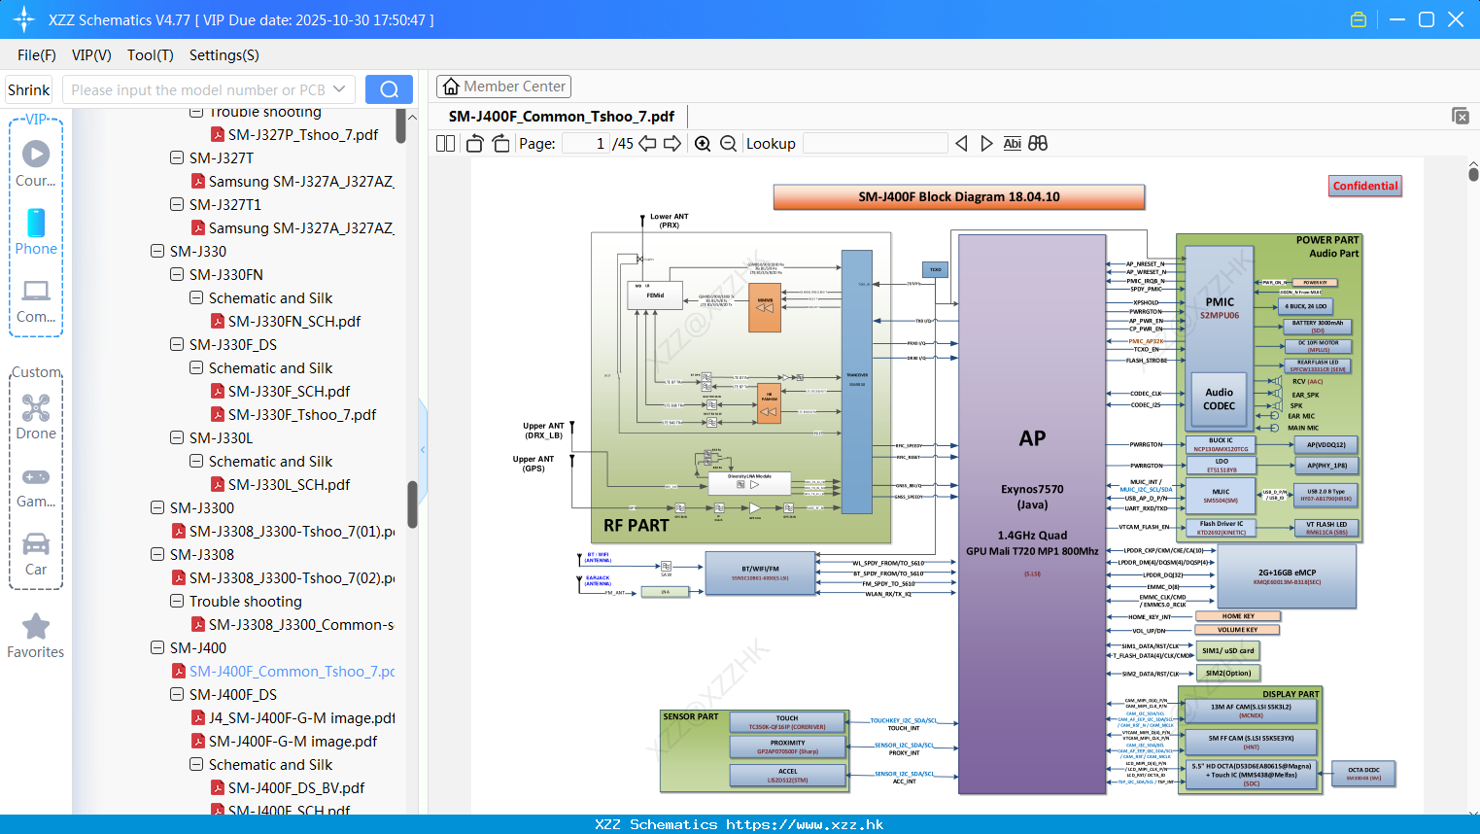Open SM-J330F_Tshoo_7.pdf file
Image resolution: width=1480 pixels, height=834 pixels.
[293, 414]
